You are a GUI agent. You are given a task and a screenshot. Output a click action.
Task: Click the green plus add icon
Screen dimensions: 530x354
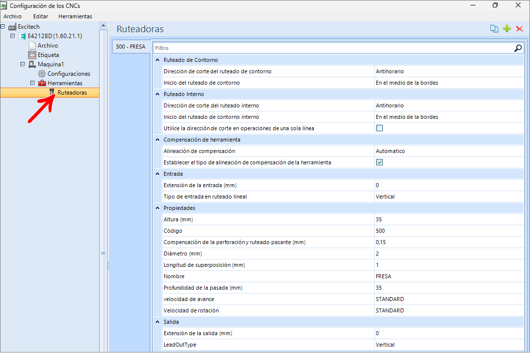[x=507, y=29]
